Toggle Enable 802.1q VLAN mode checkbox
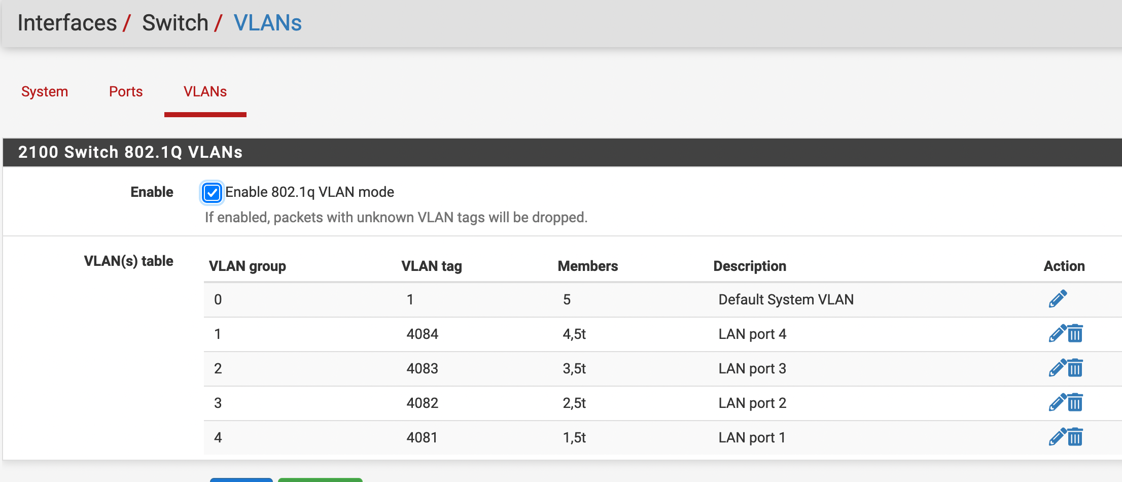Image resolution: width=1122 pixels, height=482 pixels. tap(212, 193)
